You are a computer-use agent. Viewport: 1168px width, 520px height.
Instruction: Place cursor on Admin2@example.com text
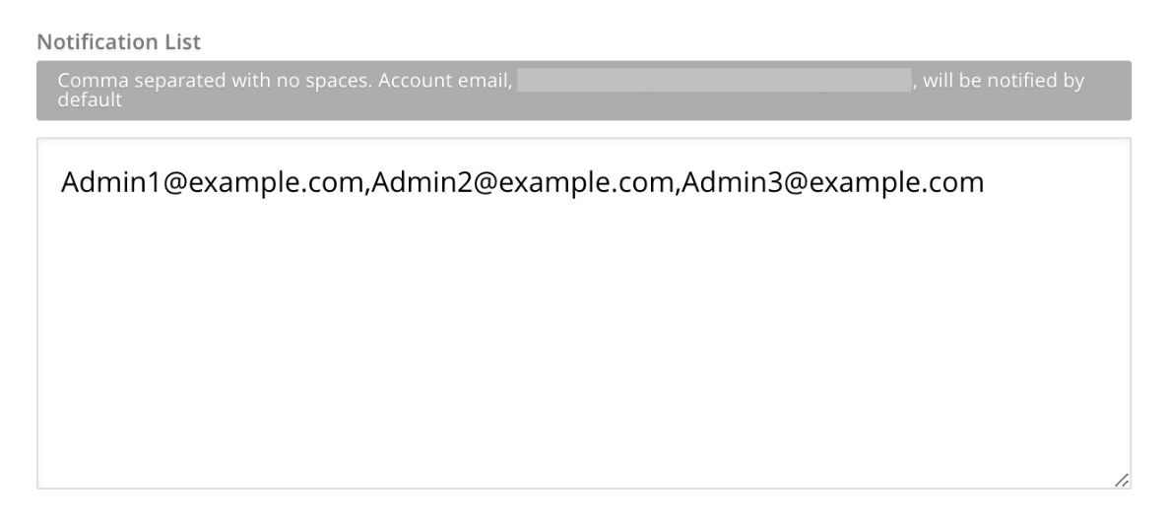(522, 182)
